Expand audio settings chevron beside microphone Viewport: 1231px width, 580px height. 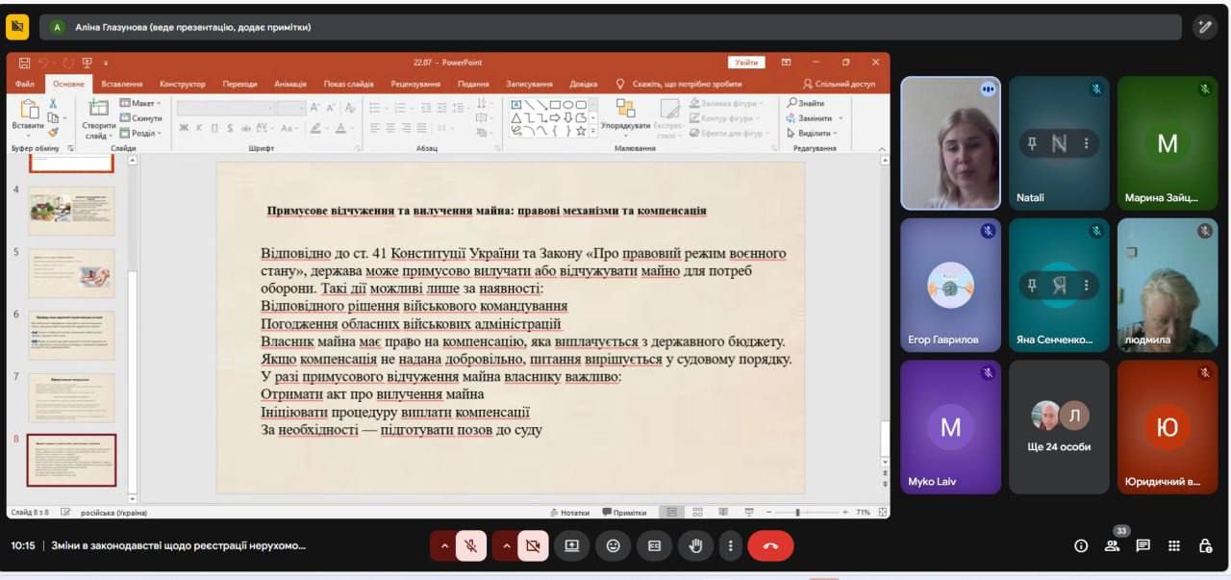[x=443, y=545]
